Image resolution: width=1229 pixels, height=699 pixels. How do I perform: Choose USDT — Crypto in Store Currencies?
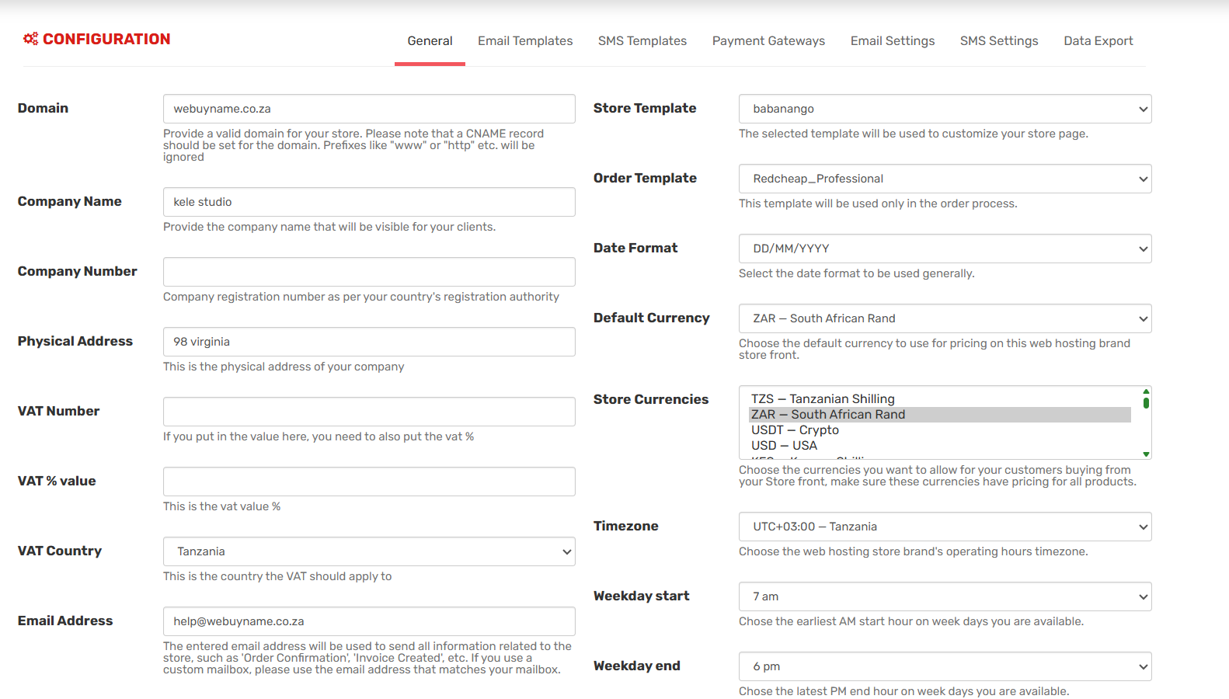coord(940,430)
